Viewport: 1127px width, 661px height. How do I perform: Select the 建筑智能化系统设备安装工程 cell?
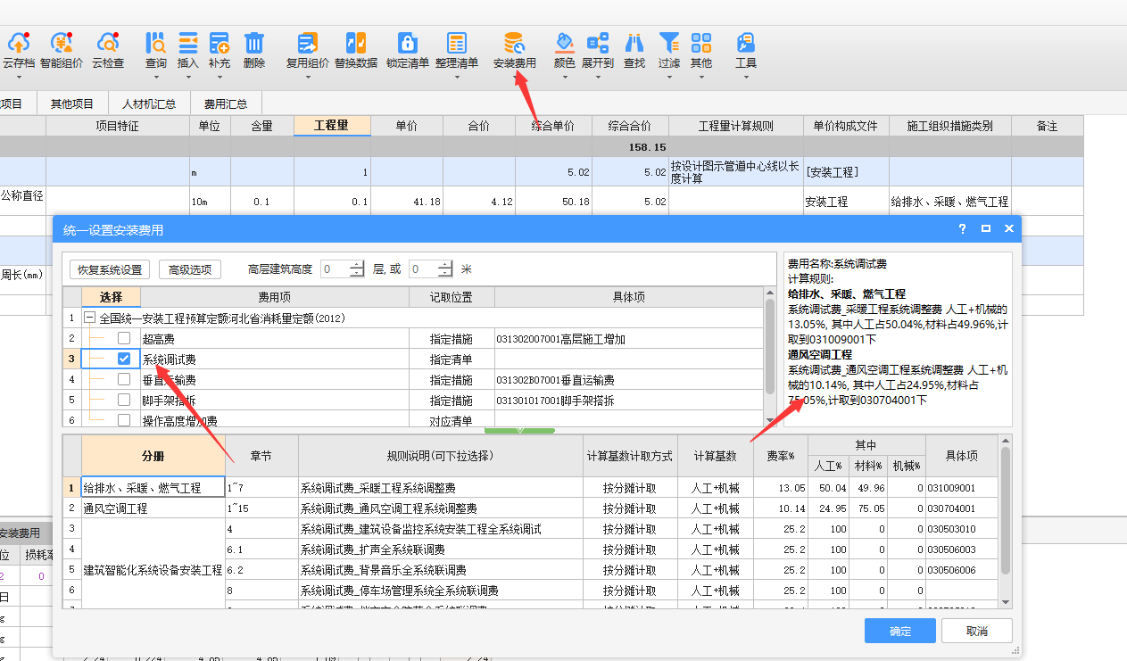(153, 570)
